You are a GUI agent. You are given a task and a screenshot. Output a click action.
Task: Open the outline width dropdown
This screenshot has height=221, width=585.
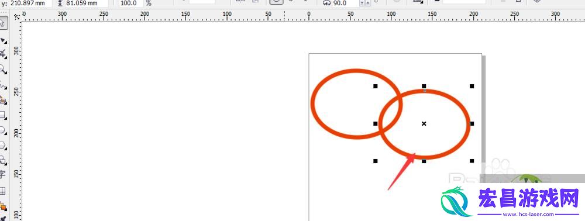point(419,2)
